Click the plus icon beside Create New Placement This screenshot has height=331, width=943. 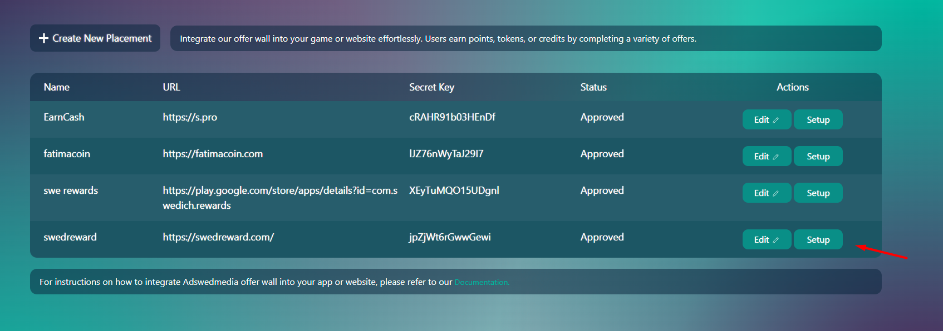(43, 38)
